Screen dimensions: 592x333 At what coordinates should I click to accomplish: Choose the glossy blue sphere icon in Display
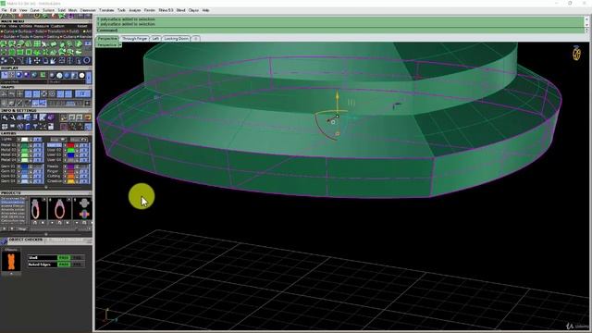(x=18, y=75)
